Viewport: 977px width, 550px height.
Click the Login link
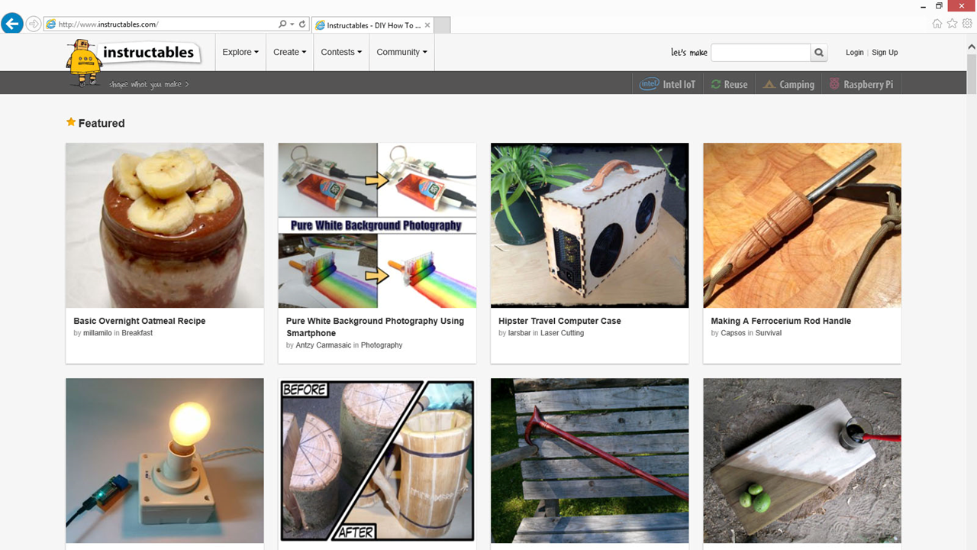click(854, 53)
